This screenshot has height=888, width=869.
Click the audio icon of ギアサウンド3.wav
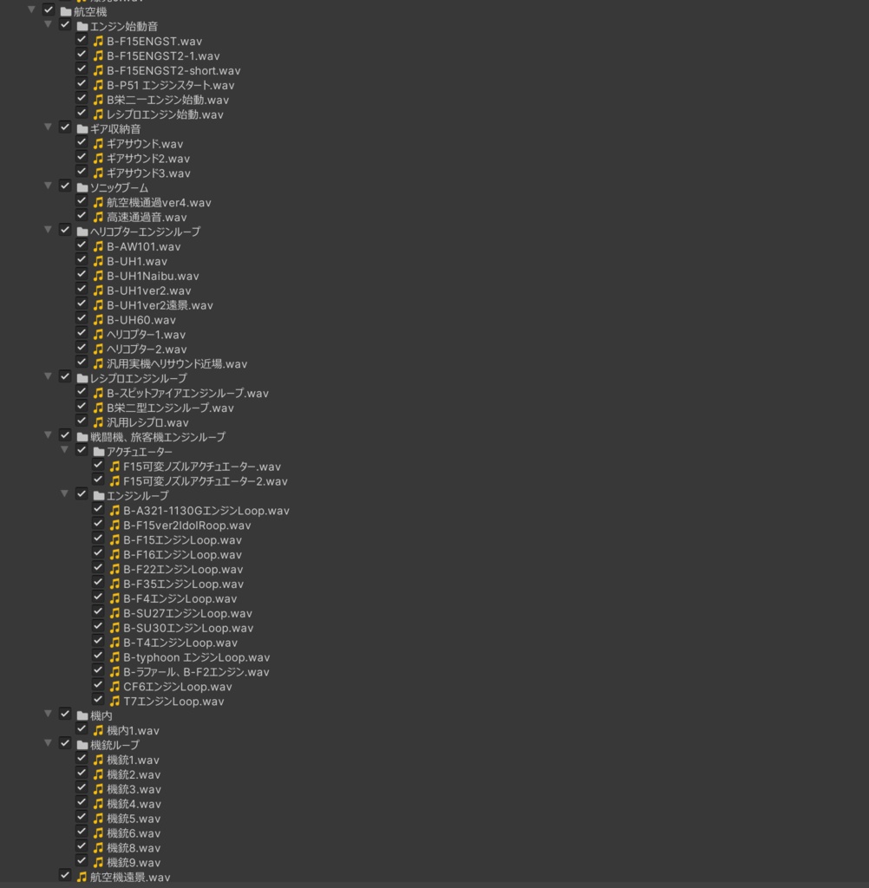[x=99, y=173]
